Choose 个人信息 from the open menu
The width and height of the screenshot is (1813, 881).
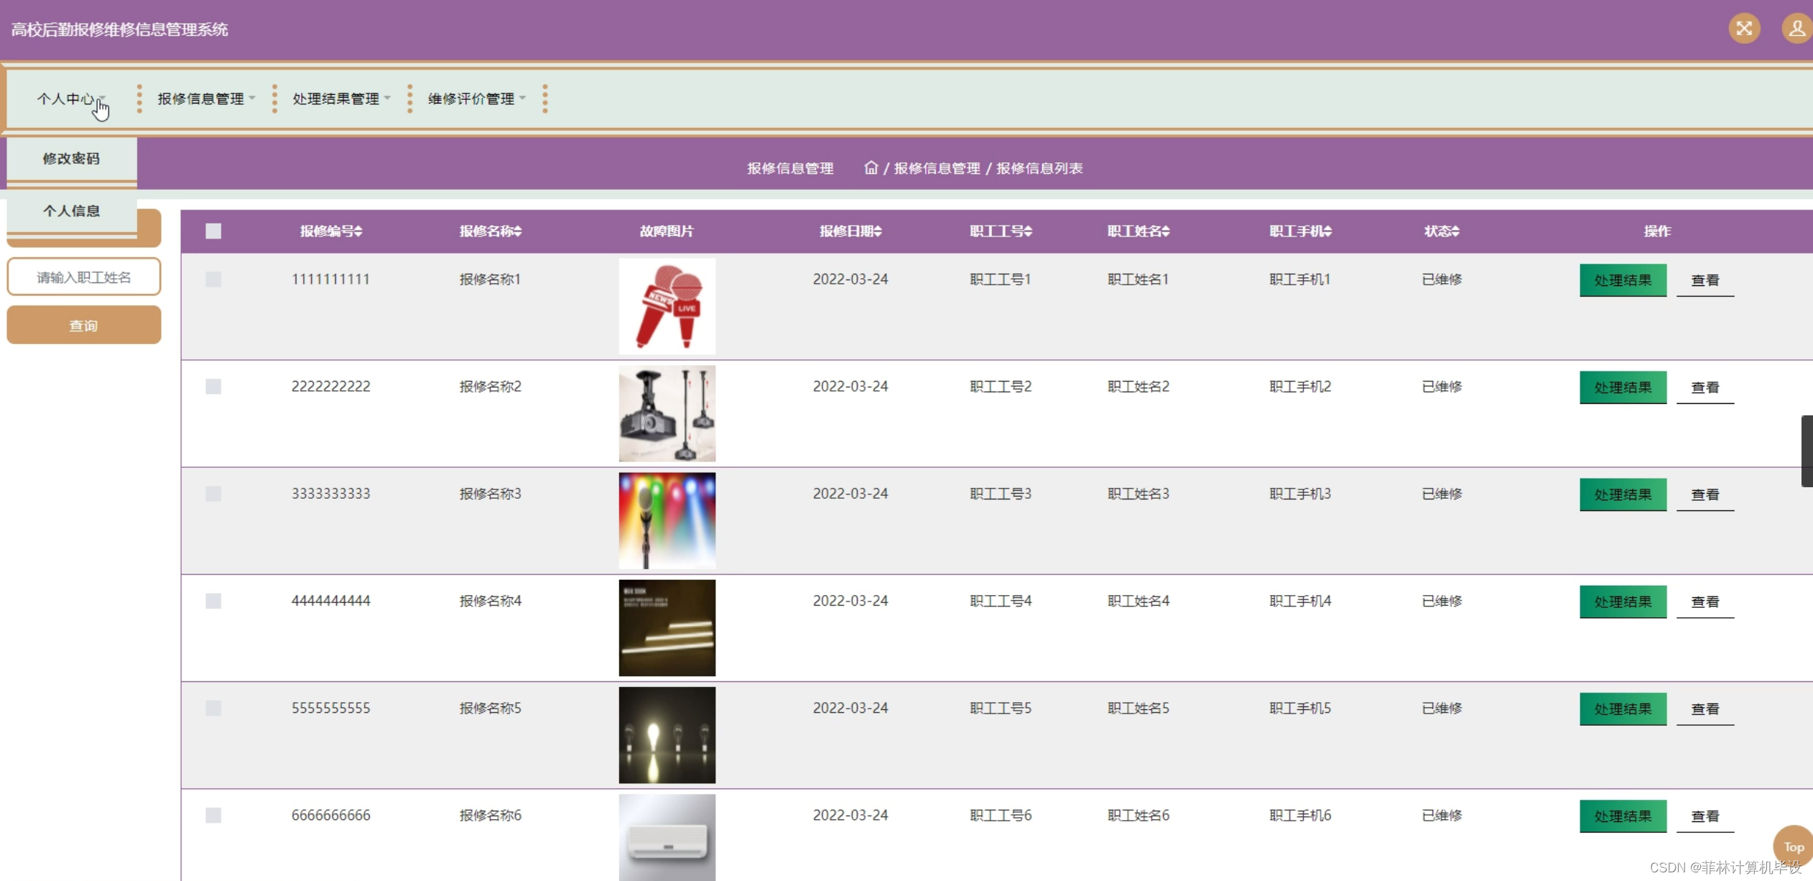pyautogui.click(x=71, y=211)
